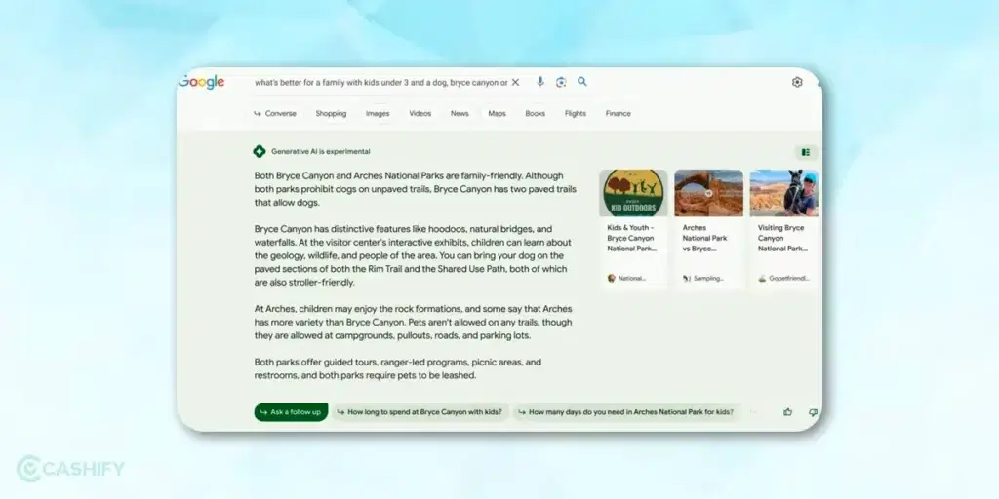The image size is (999, 499).
Task: Click the Google logo
Action: pos(201,82)
